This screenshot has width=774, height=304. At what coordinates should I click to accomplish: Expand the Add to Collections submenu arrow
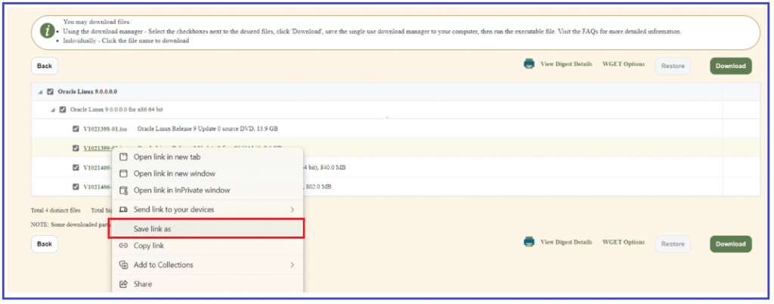[292, 265]
